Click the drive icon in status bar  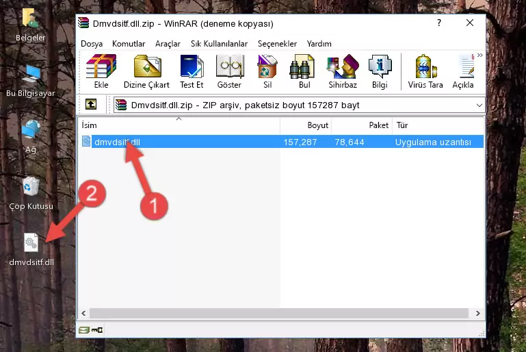(x=84, y=330)
